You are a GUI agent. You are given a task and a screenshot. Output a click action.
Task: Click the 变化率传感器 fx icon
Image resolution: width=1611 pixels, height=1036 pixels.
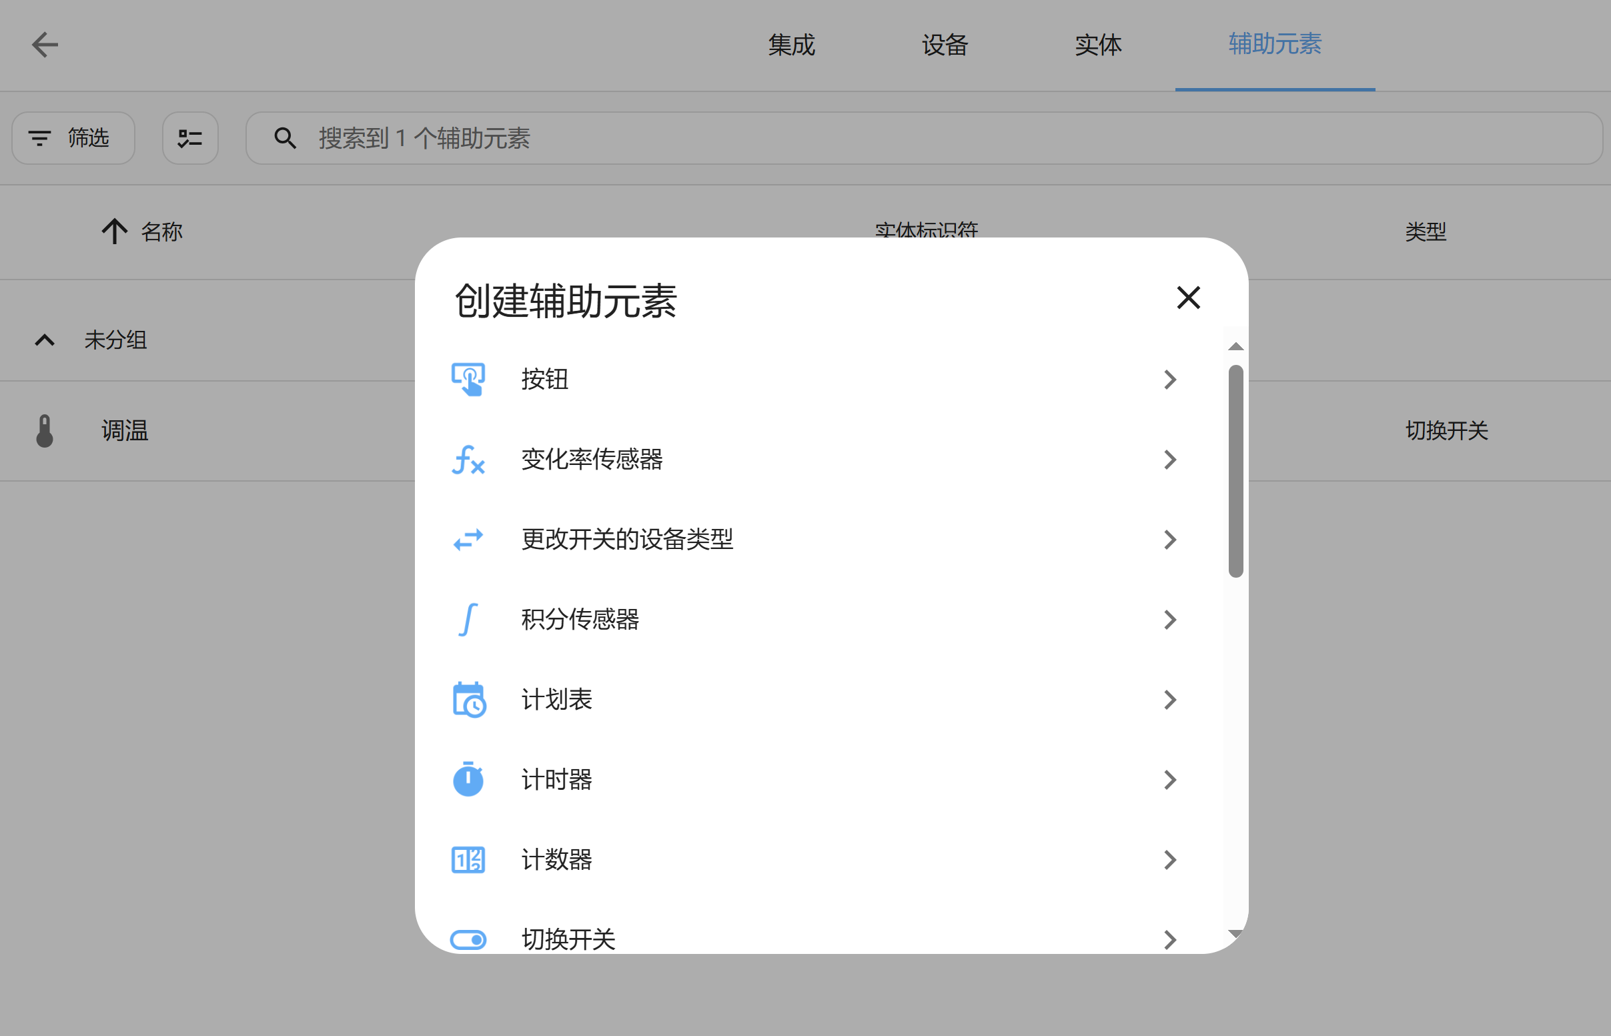pos(468,460)
